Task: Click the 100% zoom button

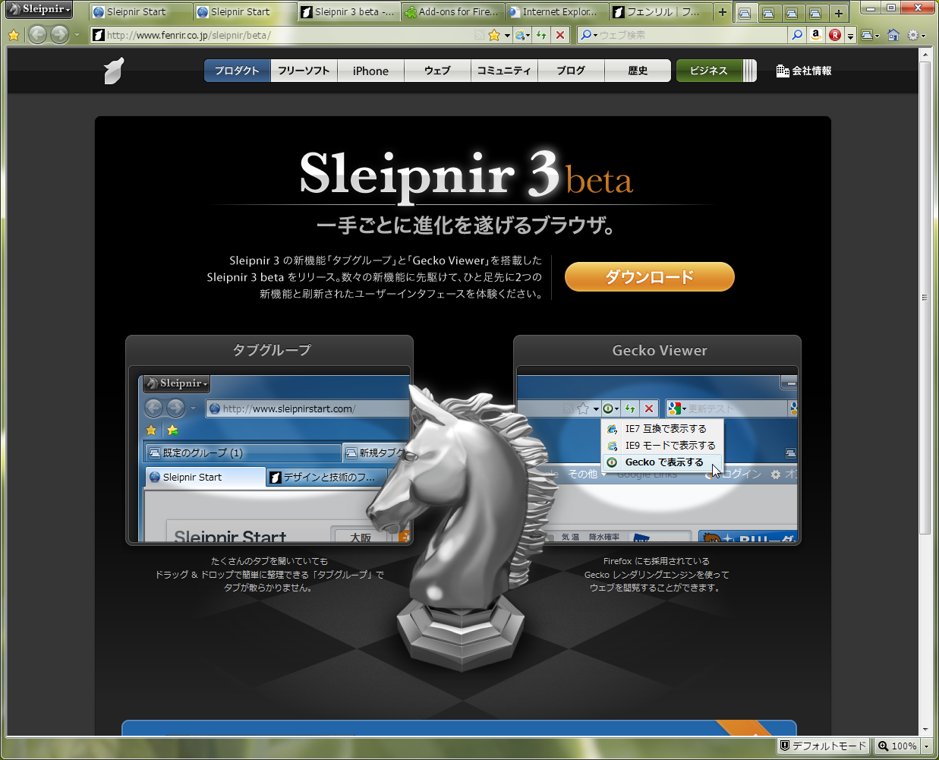Action: (897, 746)
